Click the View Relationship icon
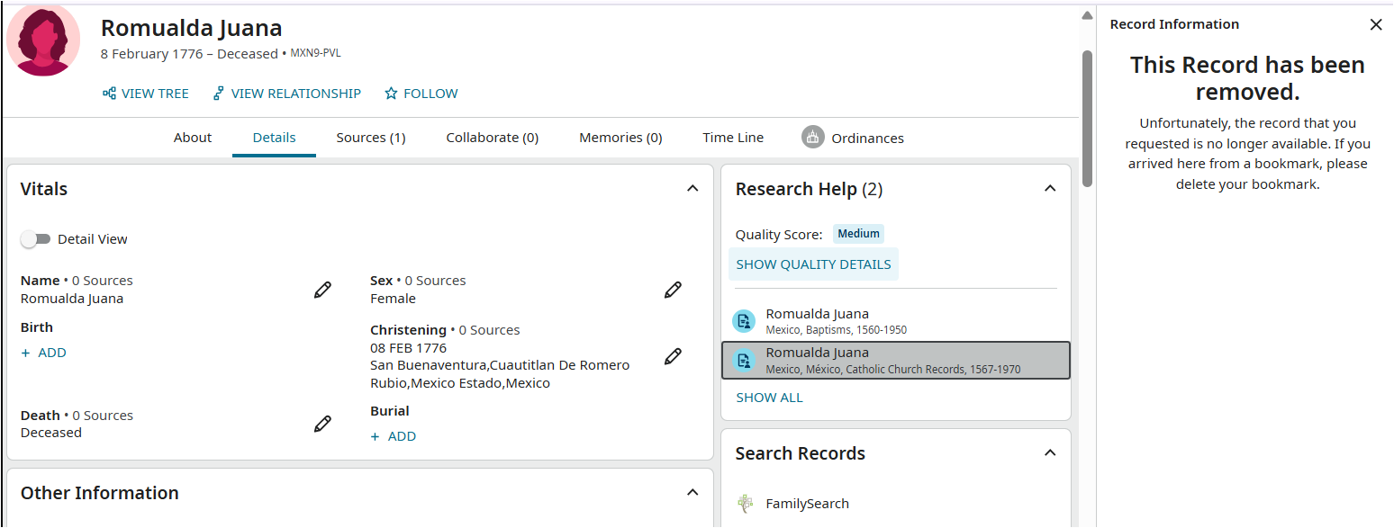Screen dimensions: 1394x528 (218, 94)
